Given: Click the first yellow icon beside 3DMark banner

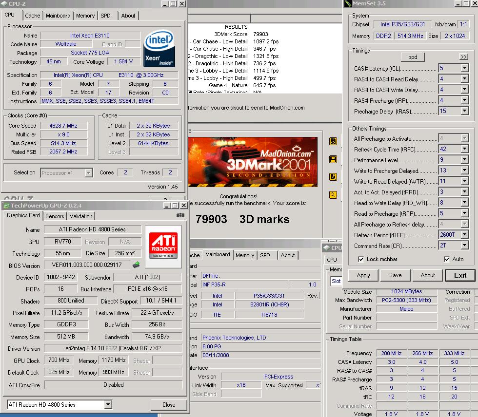Looking at the screenshot, I should point(333,141).
